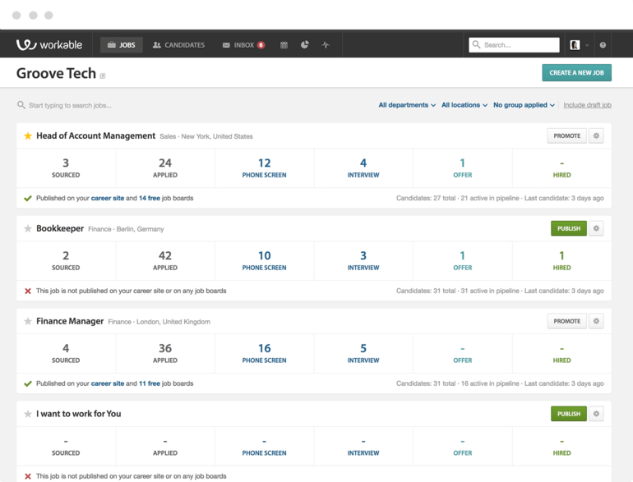The image size is (633, 482).
Task: Open the No group applied dropdown
Action: point(524,105)
